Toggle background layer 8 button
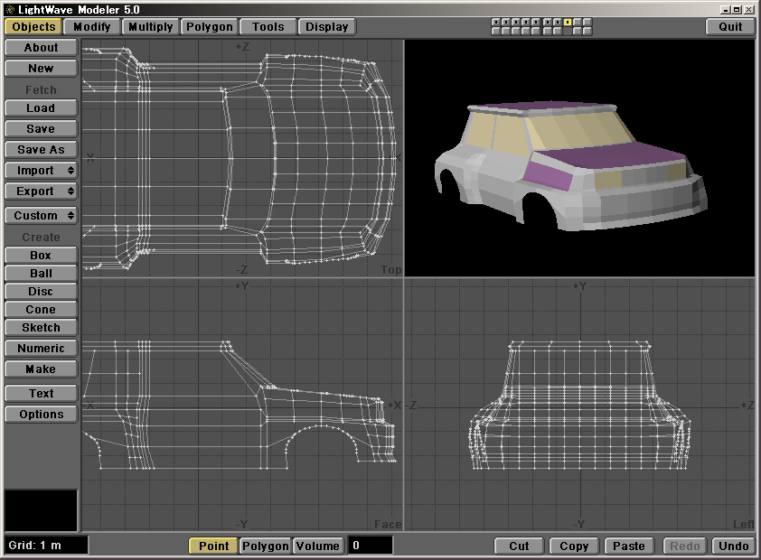 tap(567, 32)
